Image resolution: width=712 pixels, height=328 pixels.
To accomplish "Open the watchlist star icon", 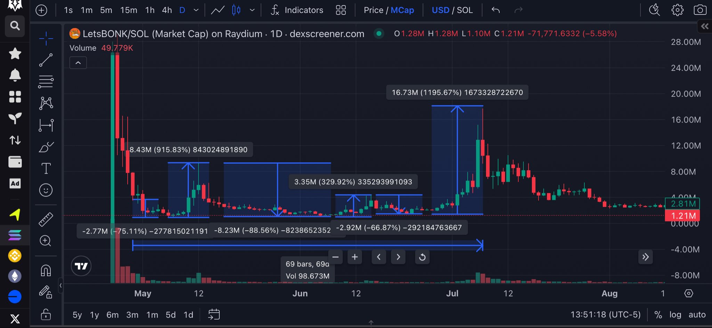I will [15, 53].
